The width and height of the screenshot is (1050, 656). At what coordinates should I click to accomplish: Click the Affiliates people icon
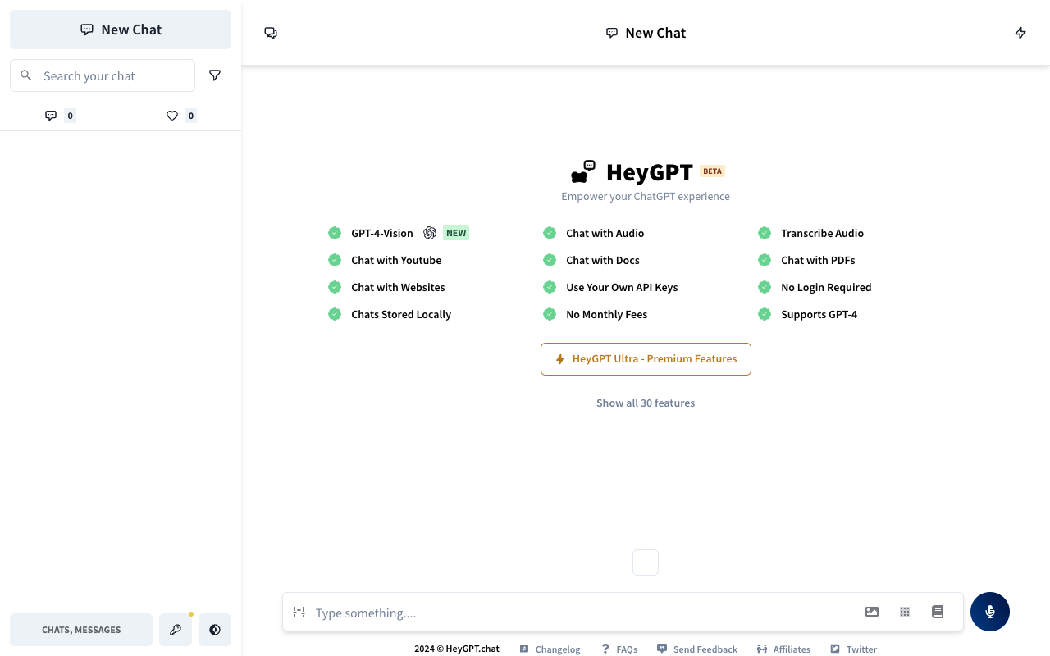[762, 649]
